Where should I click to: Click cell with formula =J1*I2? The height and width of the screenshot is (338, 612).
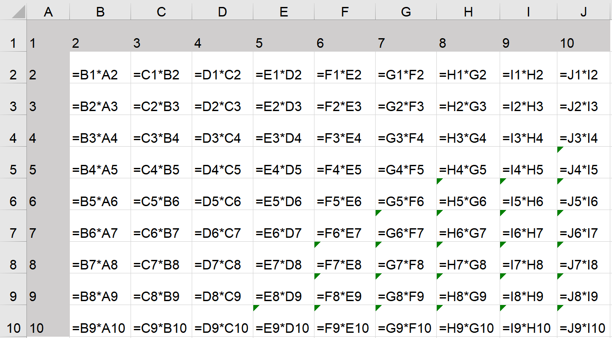(x=584, y=67)
